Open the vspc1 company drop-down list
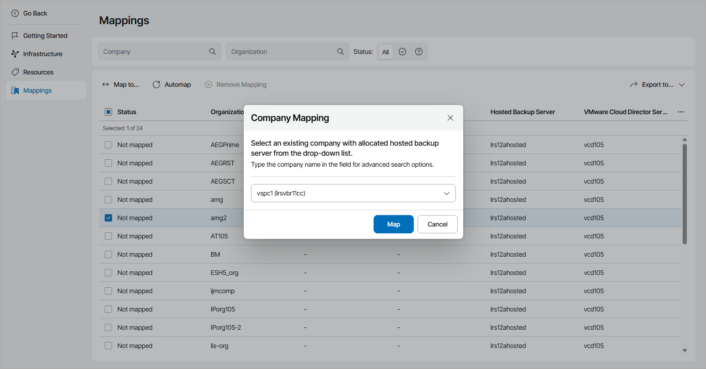 pyautogui.click(x=446, y=193)
